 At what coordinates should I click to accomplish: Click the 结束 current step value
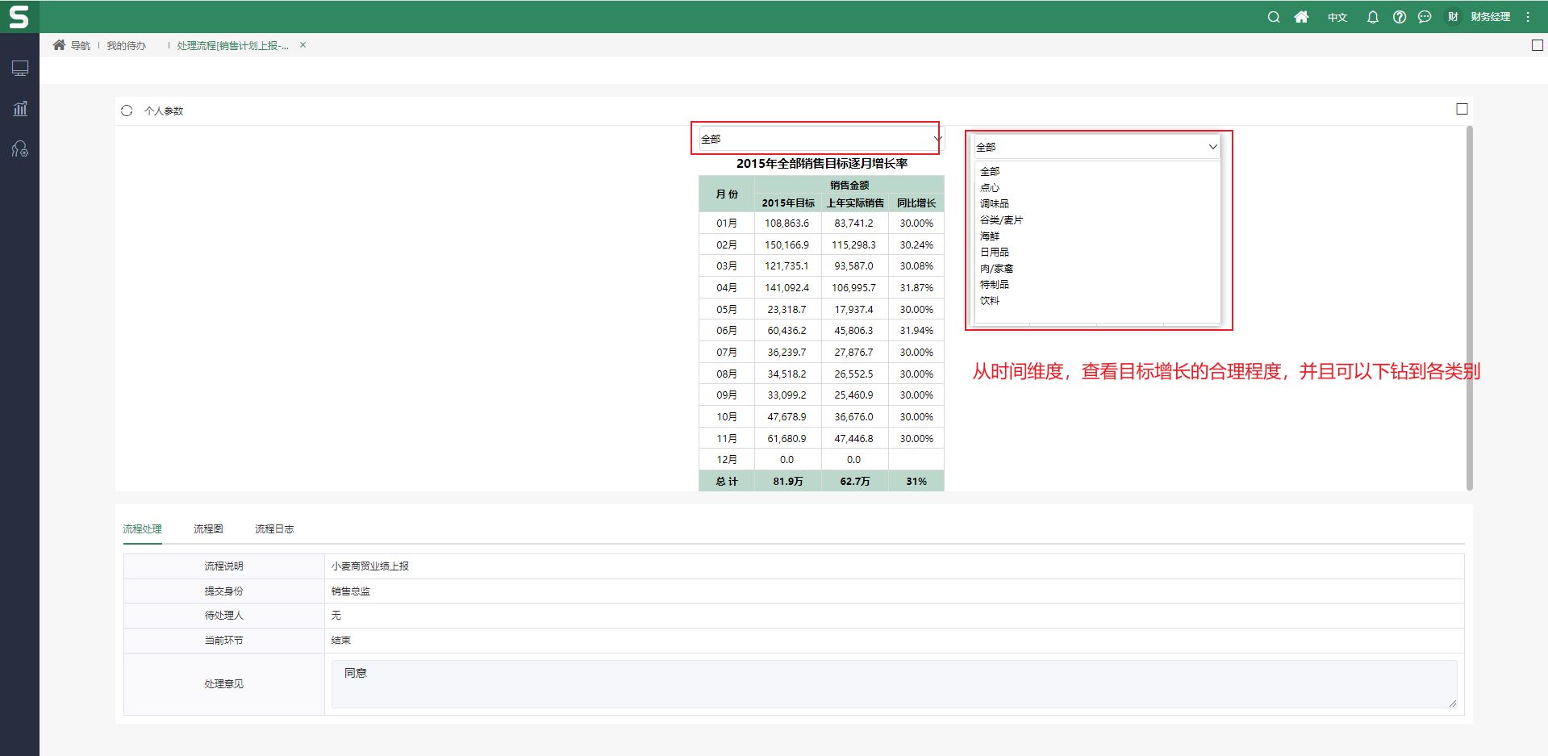point(341,641)
